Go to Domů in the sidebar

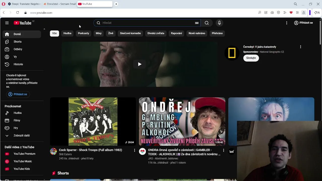coord(22,34)
